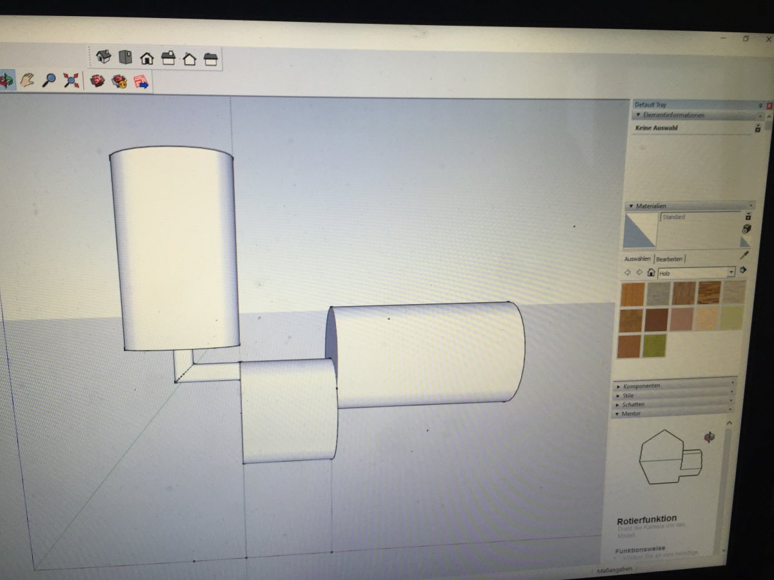
Task: Open the 3D Warehouse toolbar icon
Action: [97, 81]
